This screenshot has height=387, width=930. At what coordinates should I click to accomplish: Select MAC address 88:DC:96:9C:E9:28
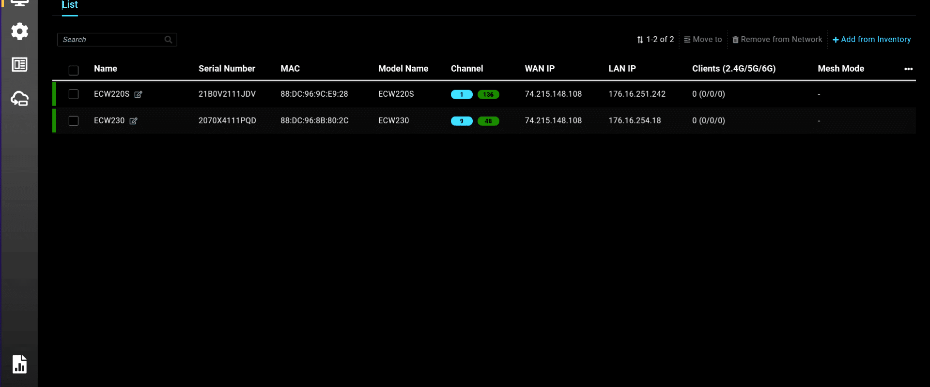[x=314, y=94]
